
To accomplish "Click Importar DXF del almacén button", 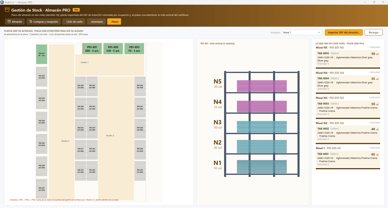I will (344, 32).
